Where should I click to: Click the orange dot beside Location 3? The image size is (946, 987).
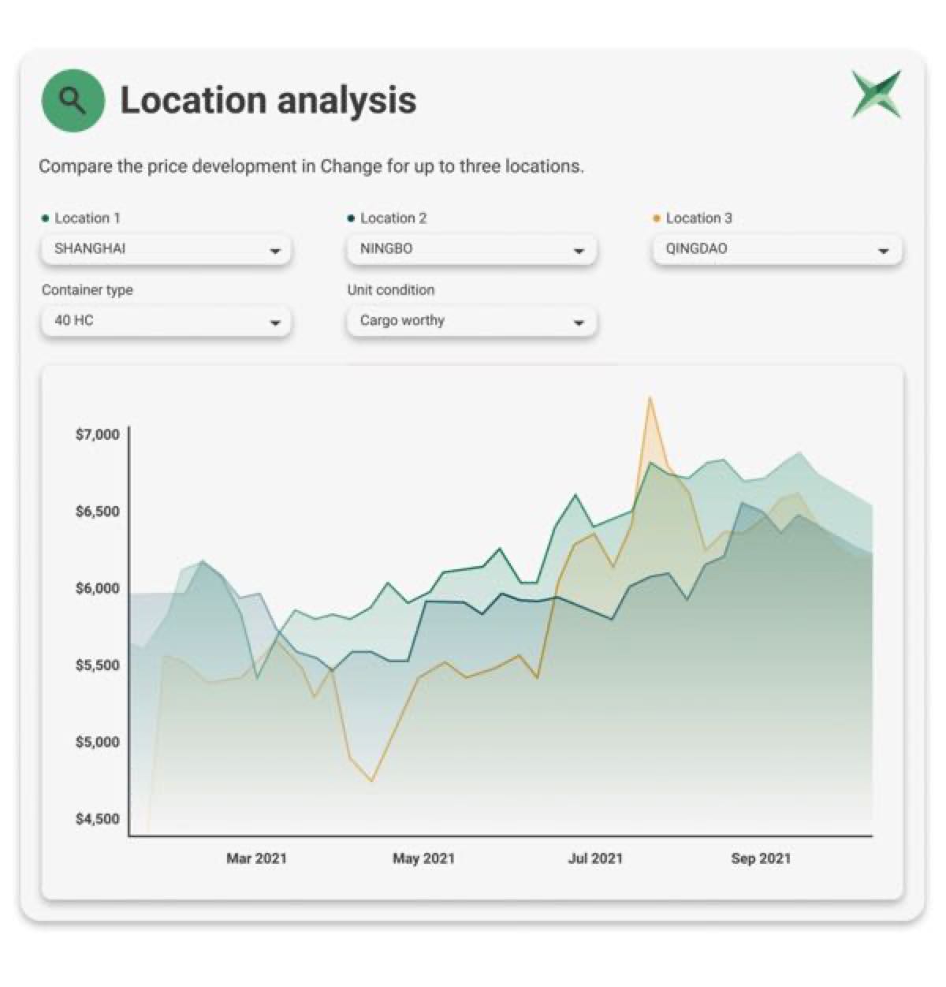pos(657,218)
